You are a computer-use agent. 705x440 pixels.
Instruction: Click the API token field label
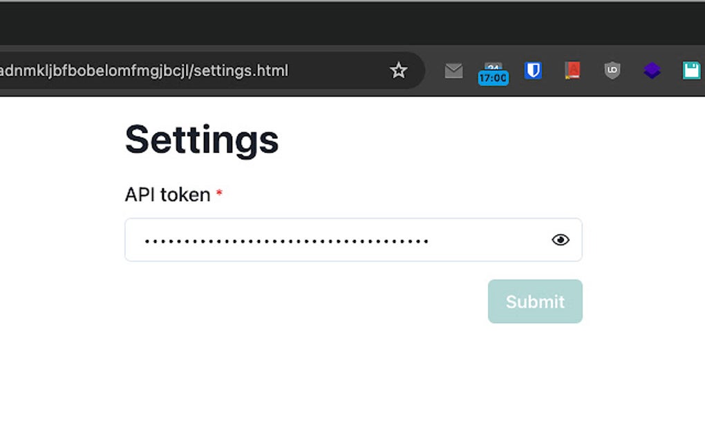(x=167, y=194)
